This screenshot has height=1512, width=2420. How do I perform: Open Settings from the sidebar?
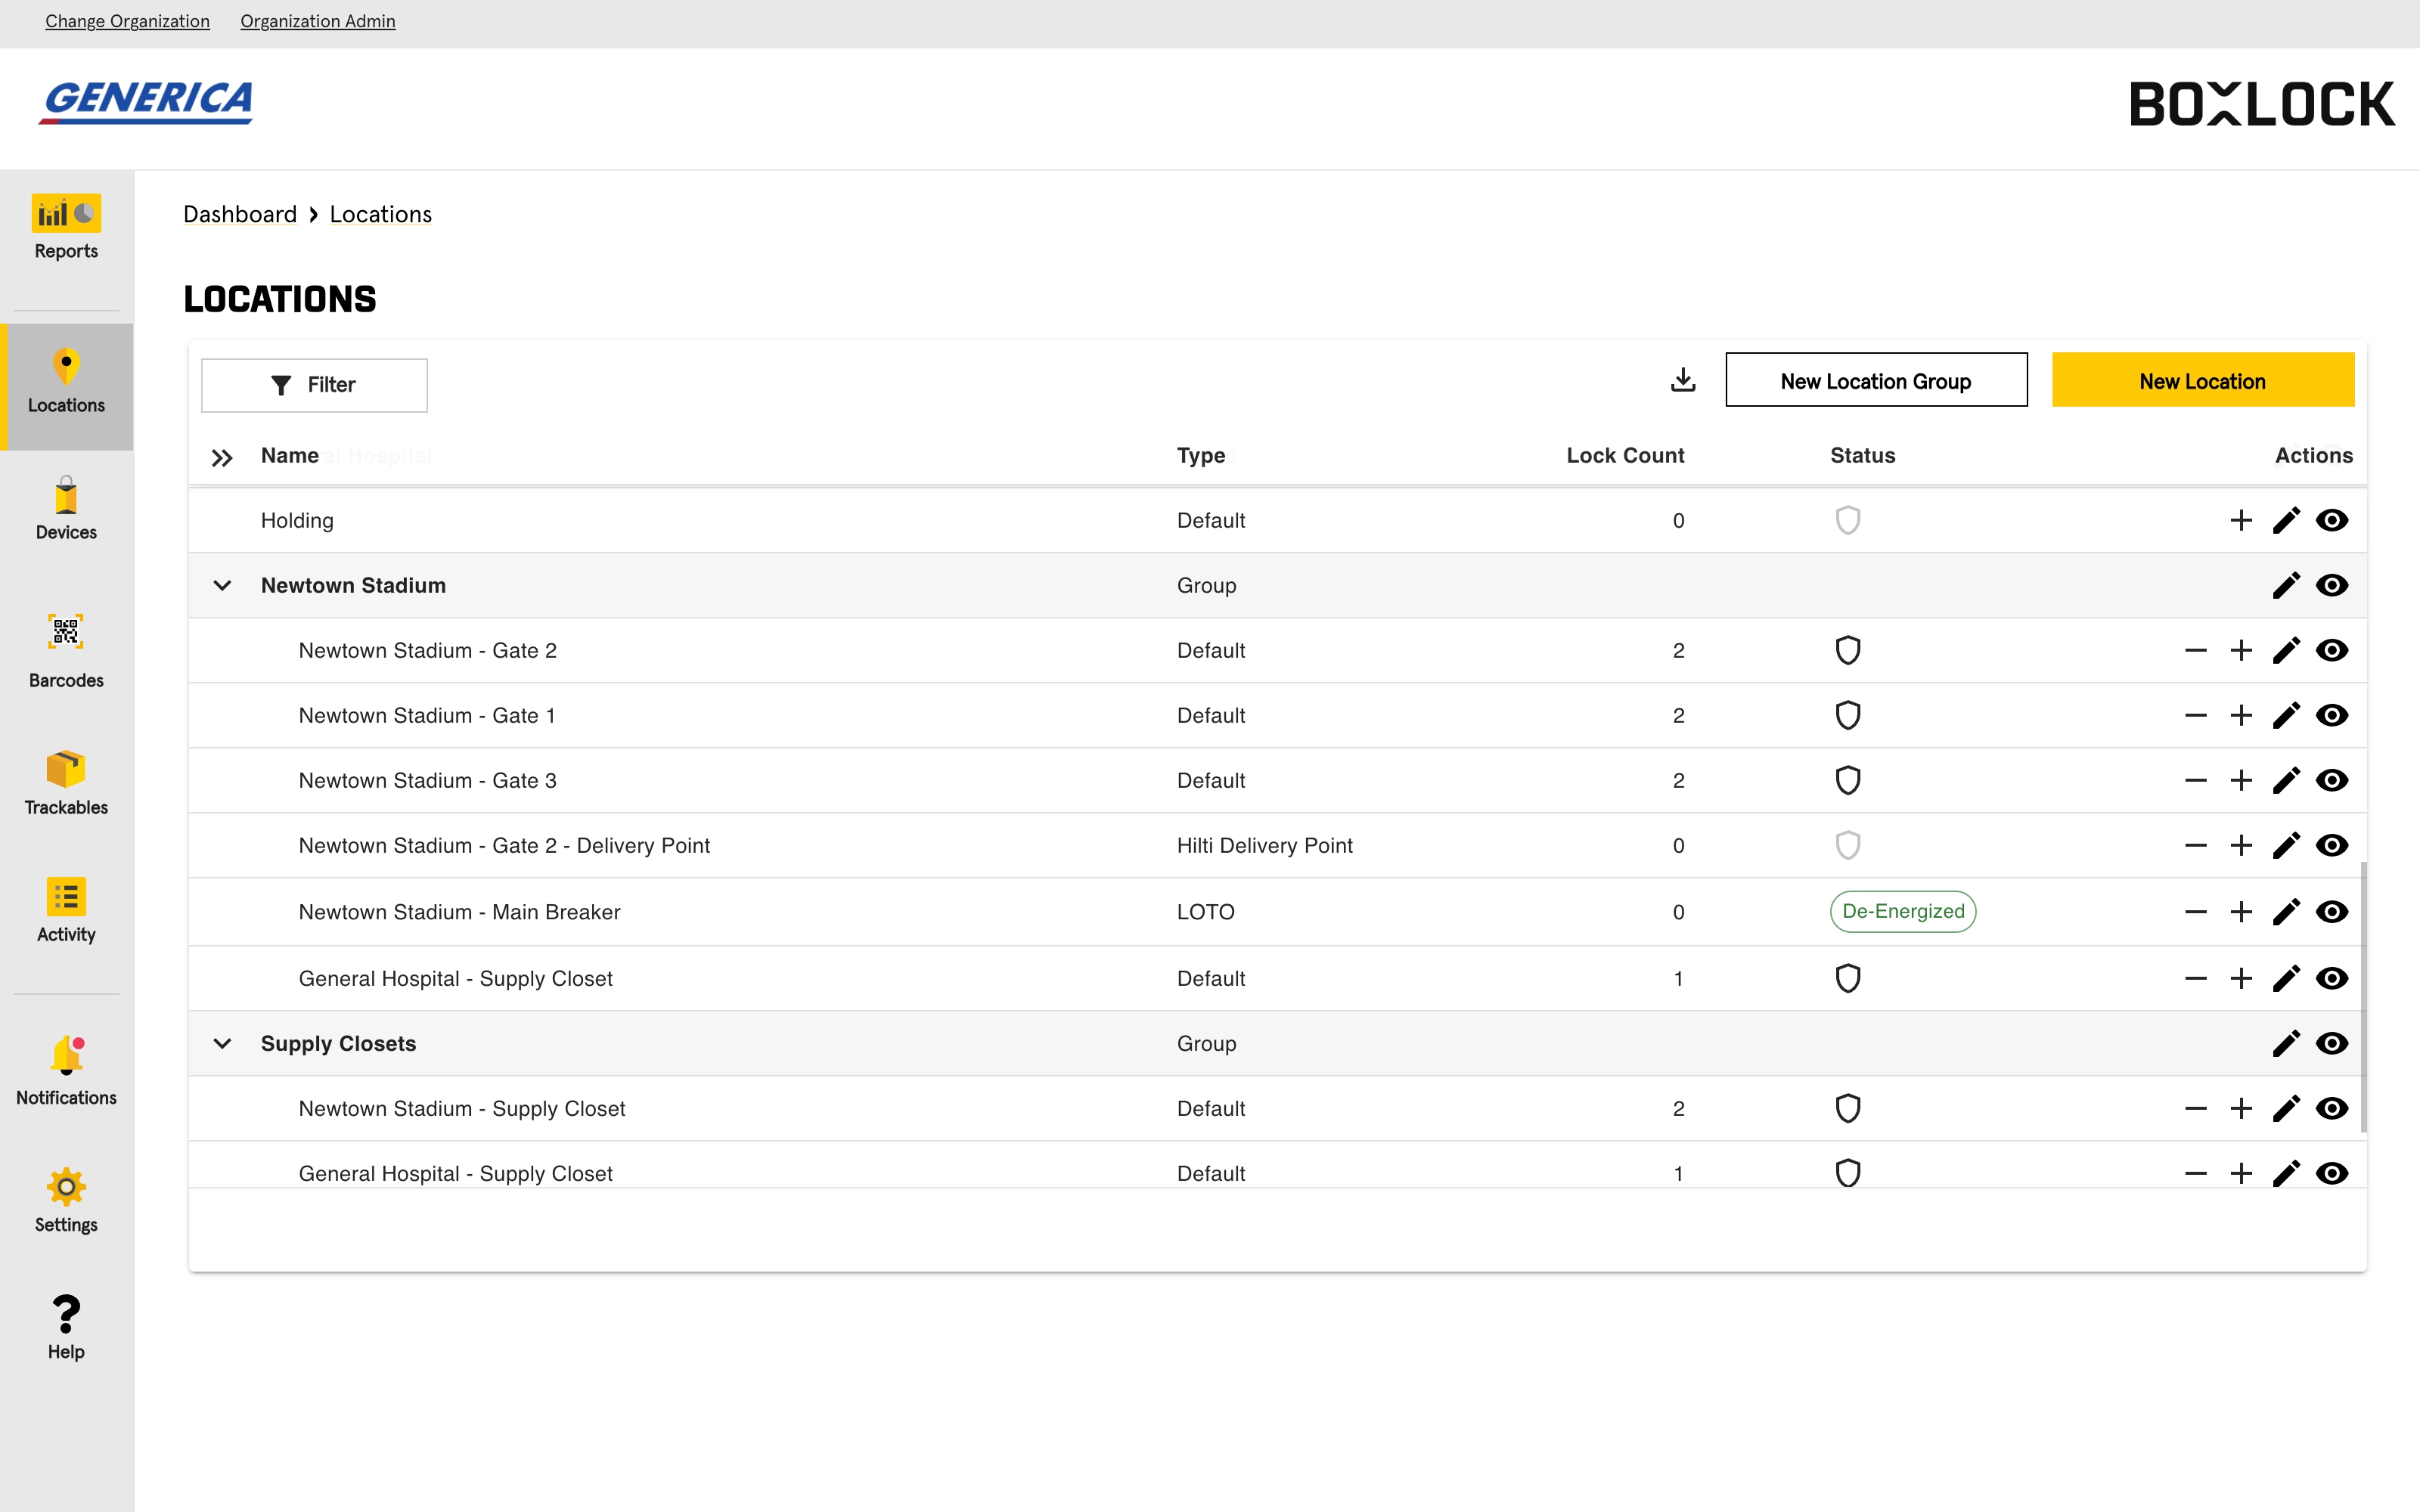click(x=66, y=1198)
